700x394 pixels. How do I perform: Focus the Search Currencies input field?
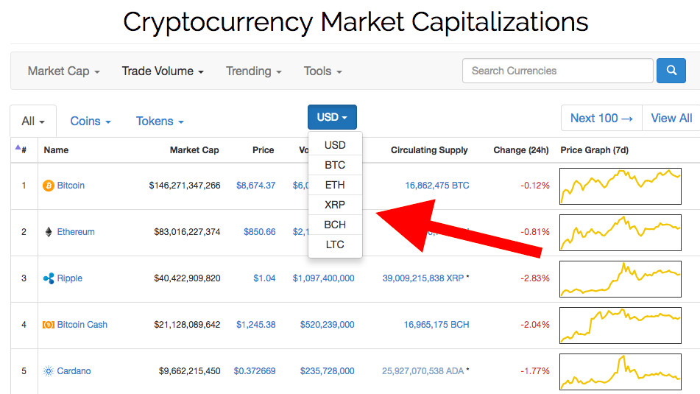pos(557,71)
